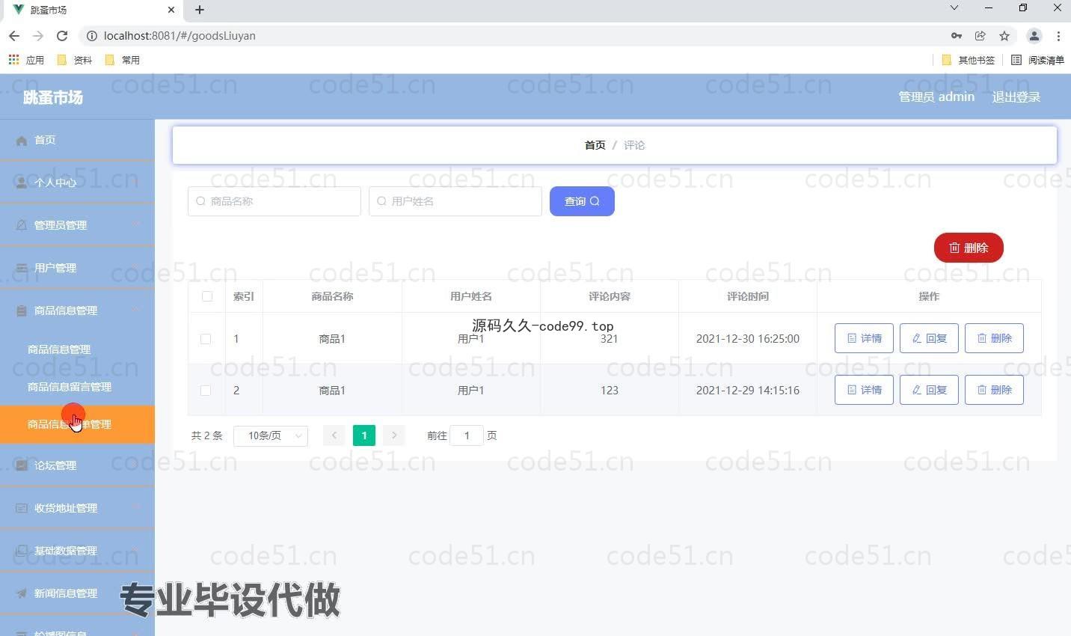Viewport: 1071px width, 636px height.
Task: Expand the 收货地址管理 menu
Action: pos(77,508)
